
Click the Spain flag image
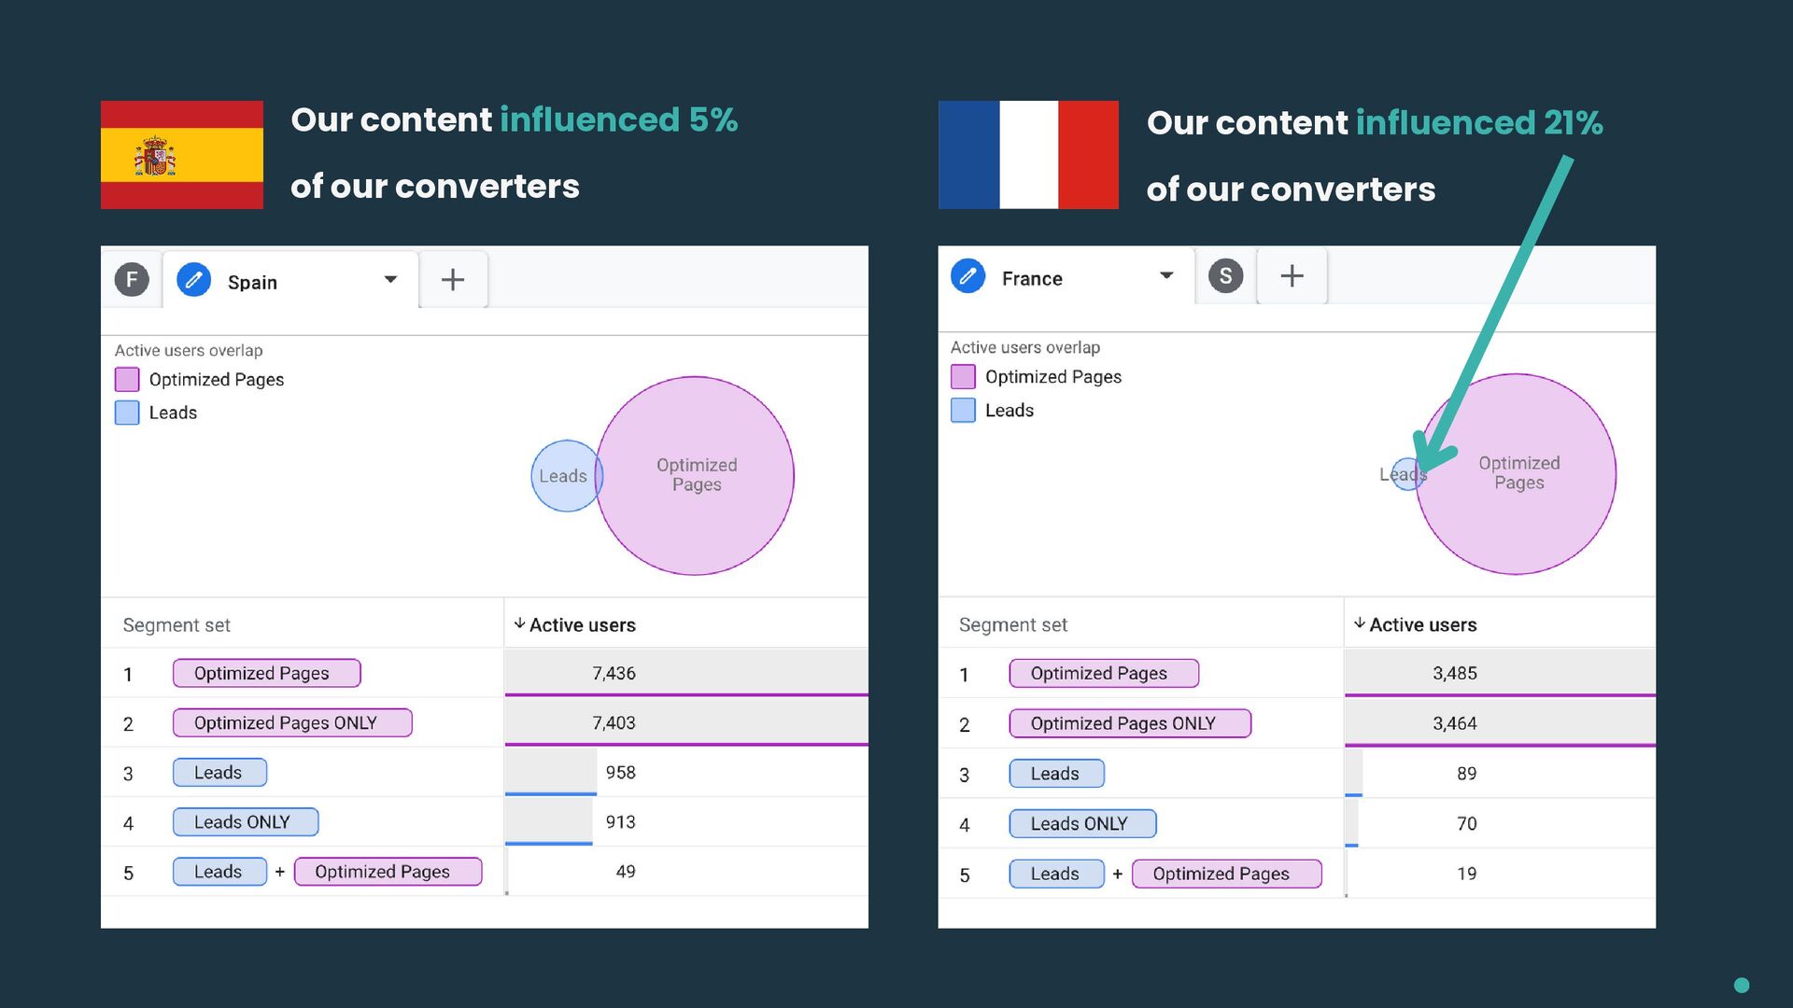click(x=182, y=155)
